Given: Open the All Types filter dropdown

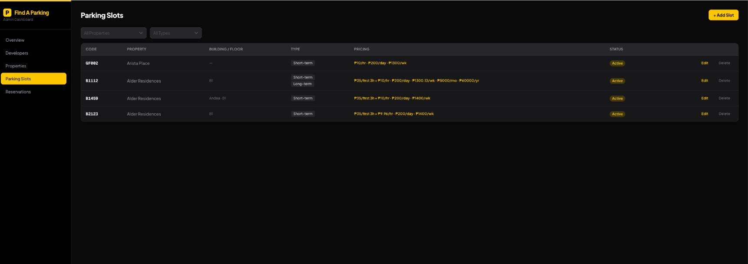Looking at the screenshot, I should point(175,33).
